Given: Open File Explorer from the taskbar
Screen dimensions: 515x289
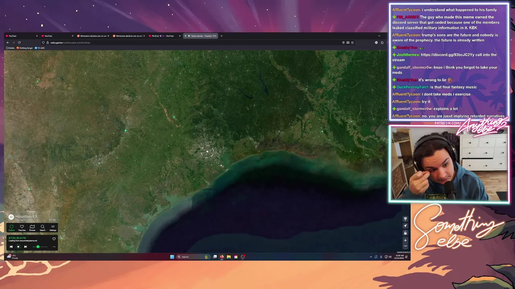Looking at the screenshot, I should [x=229, y=257].
